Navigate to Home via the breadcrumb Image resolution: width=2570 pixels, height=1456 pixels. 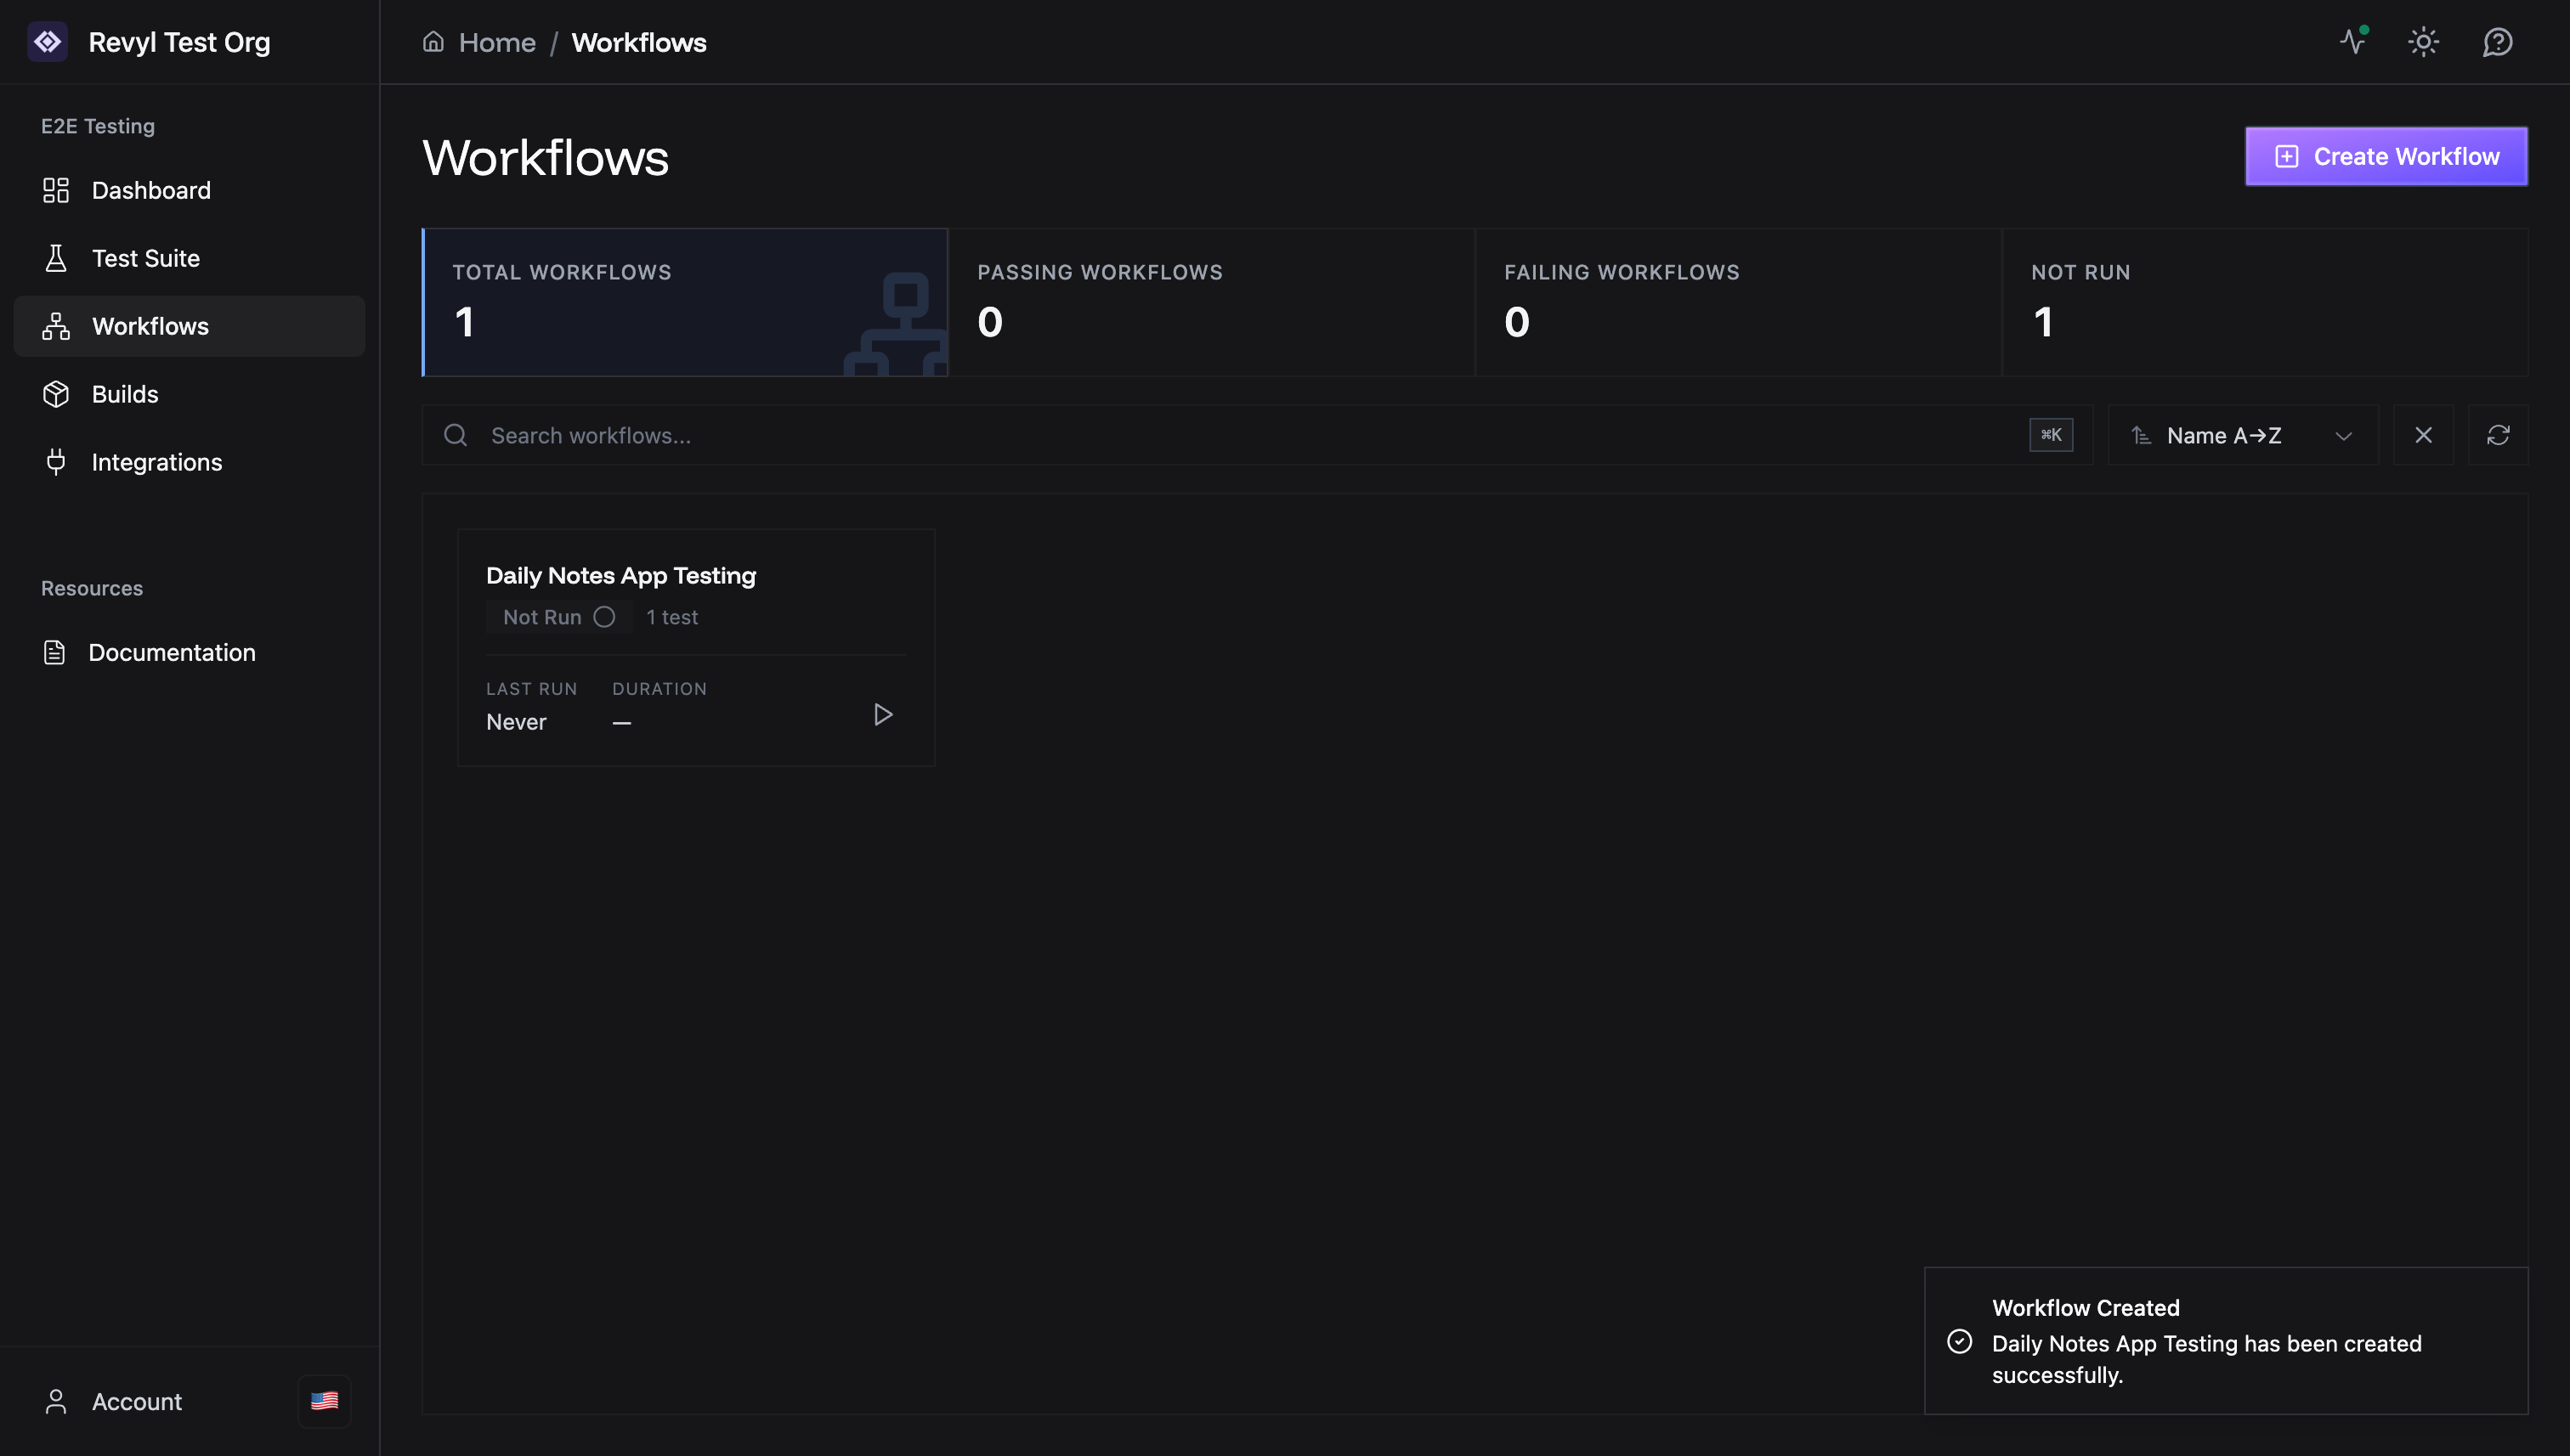pos(496,42)
